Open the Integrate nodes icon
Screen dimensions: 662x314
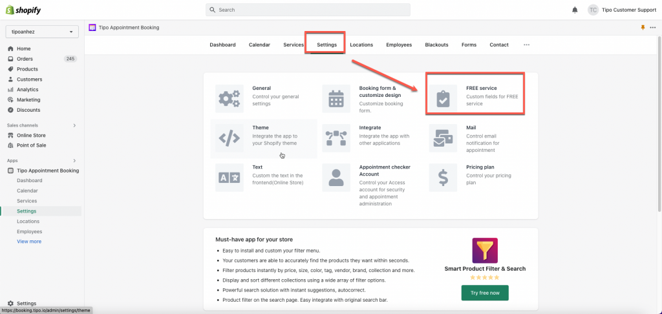[336, 138]
